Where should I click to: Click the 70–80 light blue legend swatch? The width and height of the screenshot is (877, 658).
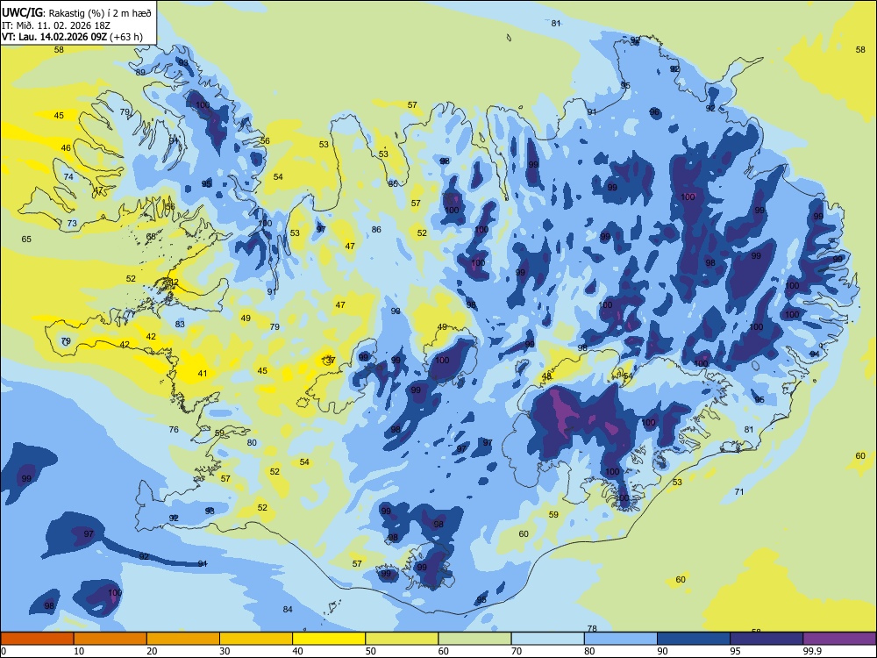coord(547,639)
